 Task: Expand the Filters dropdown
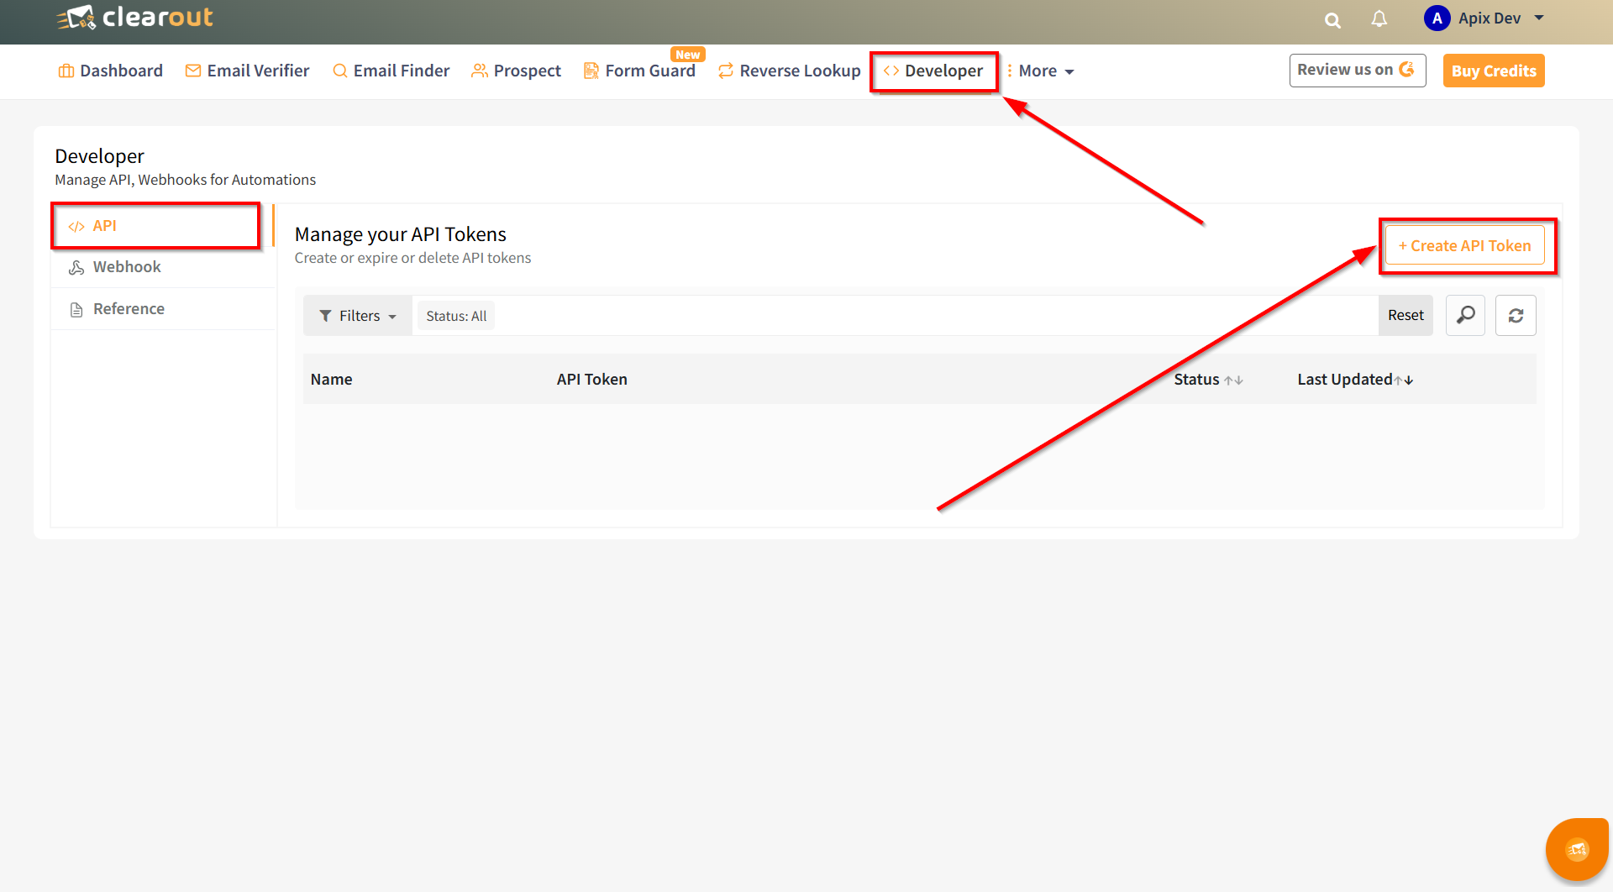[357, 315]
